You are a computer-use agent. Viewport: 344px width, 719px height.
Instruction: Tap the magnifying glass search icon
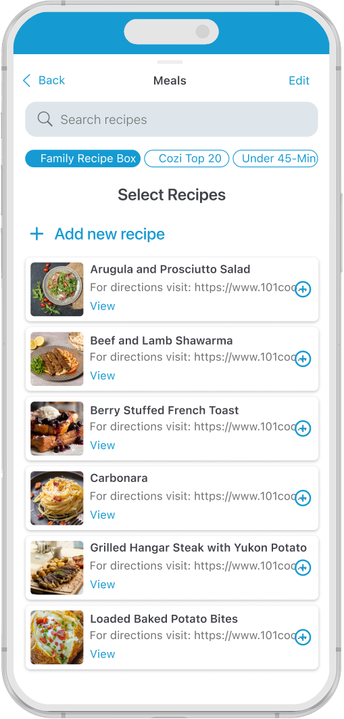tap(45, 119)
